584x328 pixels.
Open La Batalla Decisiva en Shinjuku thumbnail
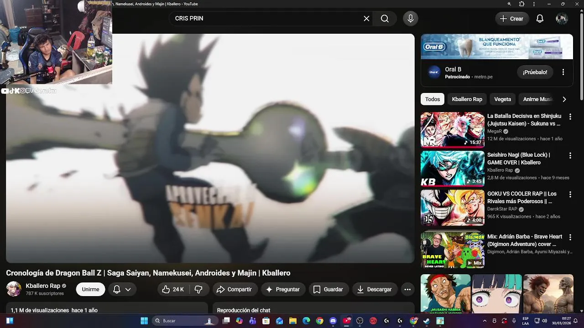pyautogui.click(x=453, y=130)
